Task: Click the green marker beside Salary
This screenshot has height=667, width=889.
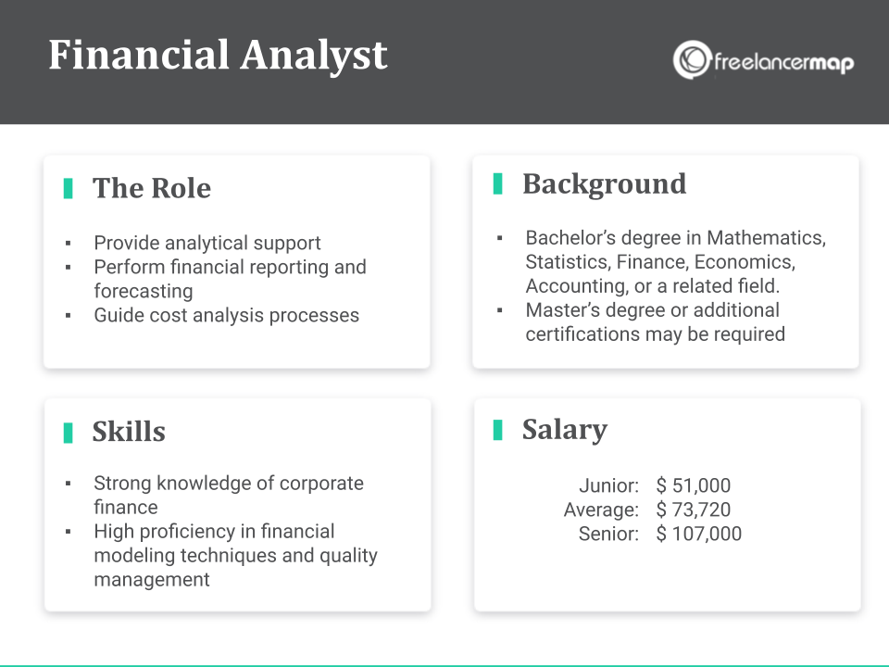Action: click(x=498, y=430)
